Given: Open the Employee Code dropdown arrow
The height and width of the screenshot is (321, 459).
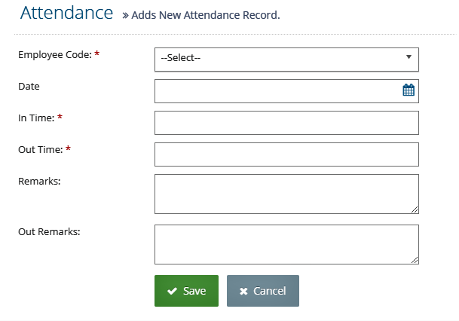Looking at the screenshot, I should coord(409,57).
